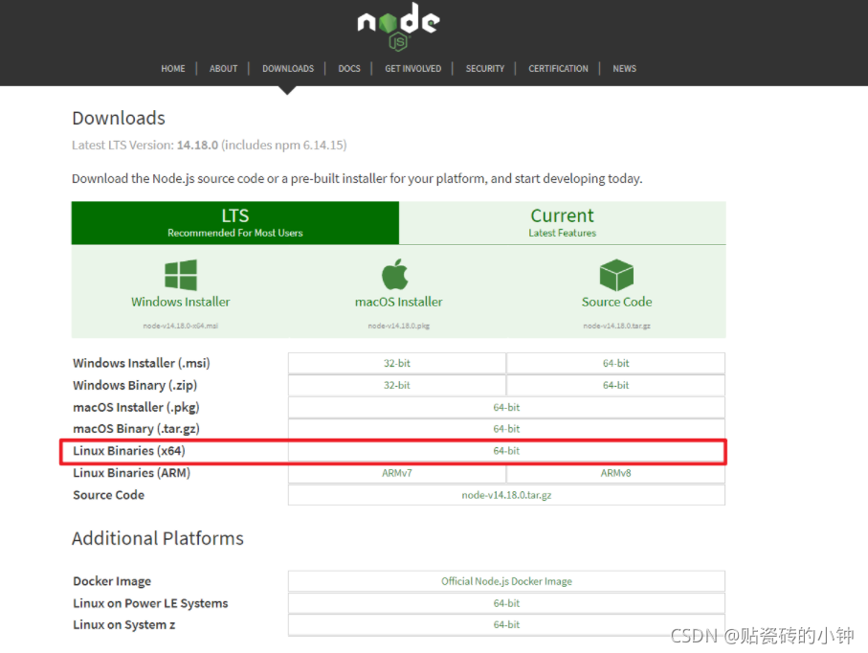Click the Source Code link under box icon
The width and height of the screenshot is (868, 653).
[x=616, y=302]
